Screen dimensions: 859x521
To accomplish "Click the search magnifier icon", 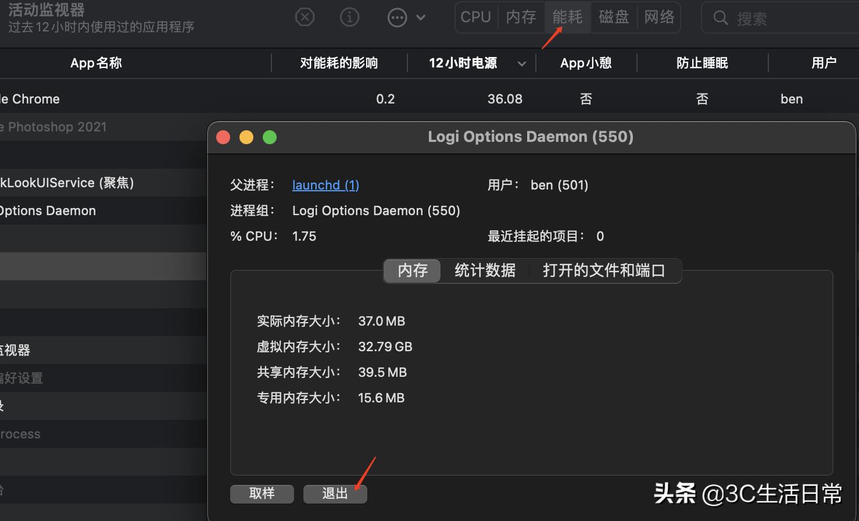I will point(720,18).
